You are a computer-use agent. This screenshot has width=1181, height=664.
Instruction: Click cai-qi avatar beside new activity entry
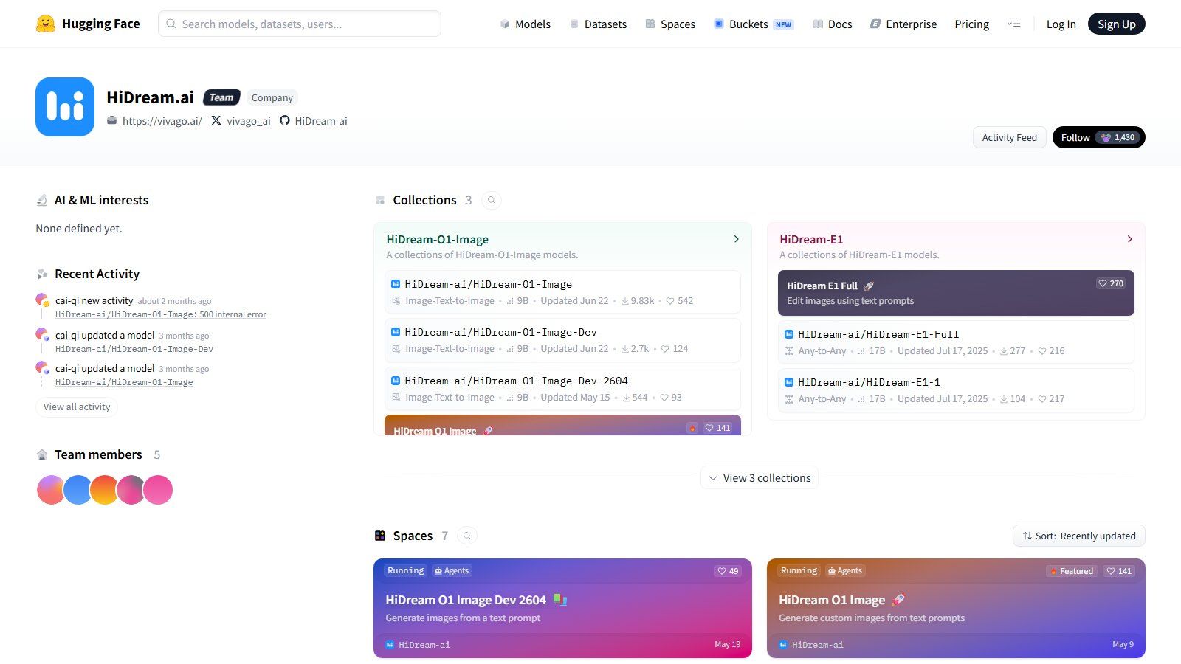pyautogui.click(x=42, y=300)
